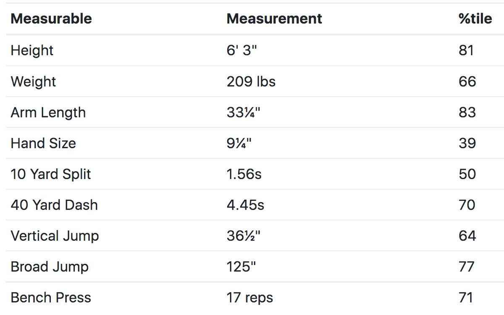Viewport: 504px width, 315px height.
Task: Select the Weight row label
Action: (x=33, y=81)
